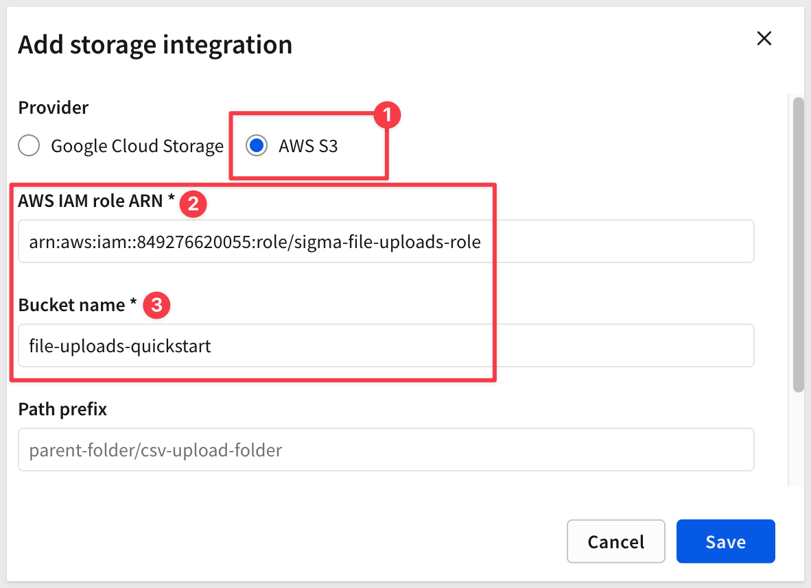Close the Add storage integration dialog
811x588 pixels.
click(764, 38)
